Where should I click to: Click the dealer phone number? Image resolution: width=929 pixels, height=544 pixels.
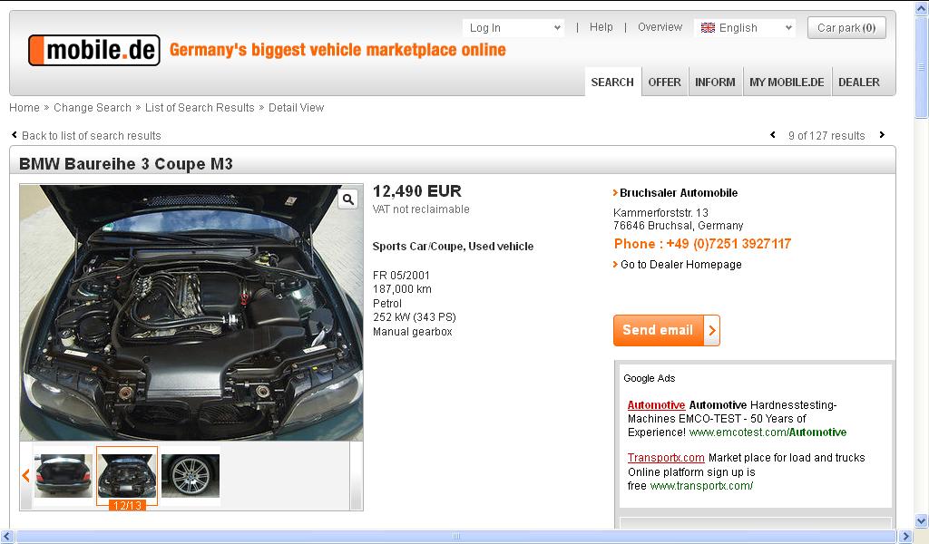[x=703, y=244]
